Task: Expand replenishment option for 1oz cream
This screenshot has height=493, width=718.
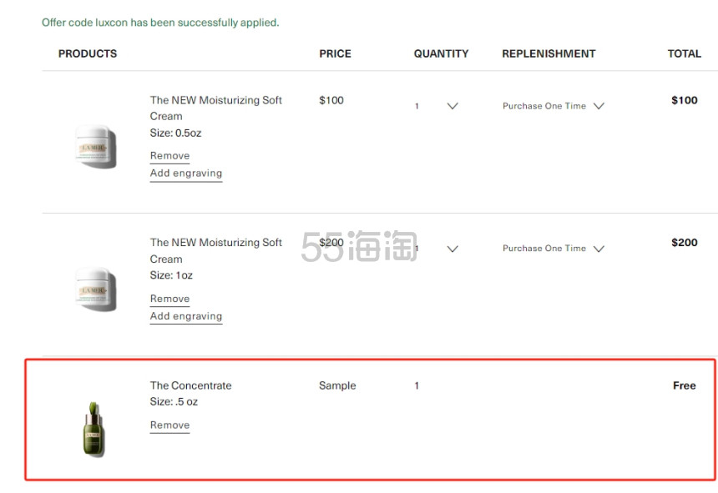Action: [x=552, y=249]
